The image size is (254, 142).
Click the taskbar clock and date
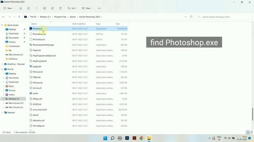point(242,138)
